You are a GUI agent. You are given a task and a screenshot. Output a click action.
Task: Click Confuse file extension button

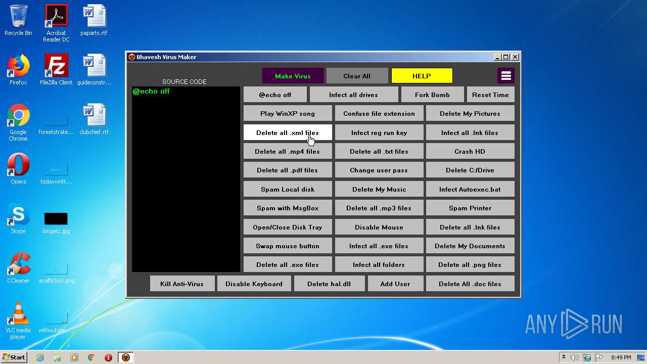click(379, 113)
